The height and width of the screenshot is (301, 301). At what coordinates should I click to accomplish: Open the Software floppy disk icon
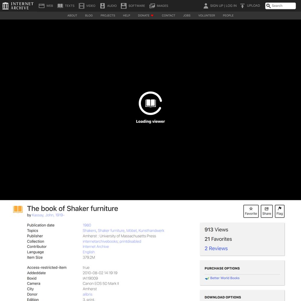click(x=124, y=6)
